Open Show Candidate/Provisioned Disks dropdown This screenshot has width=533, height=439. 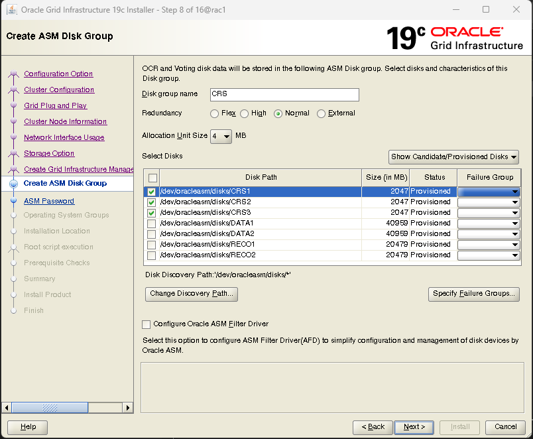[x=453, y=157]
